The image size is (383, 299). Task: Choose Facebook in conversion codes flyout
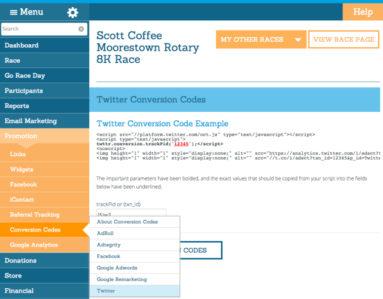click(135, 257)
